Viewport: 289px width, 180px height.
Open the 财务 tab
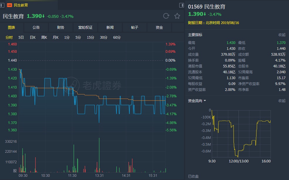point(61,28)
